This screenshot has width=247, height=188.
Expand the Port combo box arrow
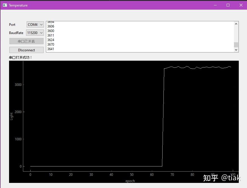coord(42,24)
